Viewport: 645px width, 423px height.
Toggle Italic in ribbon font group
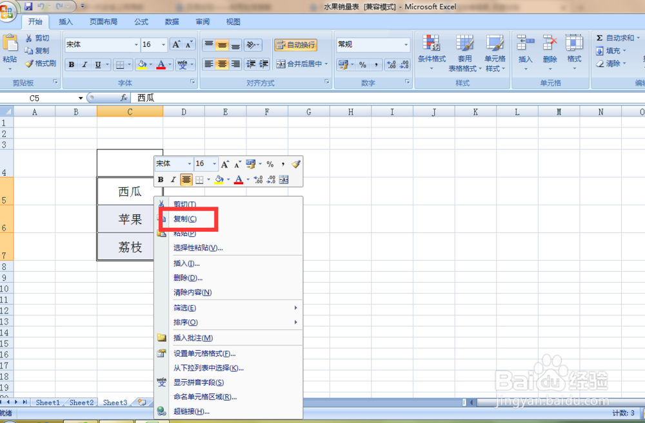[84, 64]
